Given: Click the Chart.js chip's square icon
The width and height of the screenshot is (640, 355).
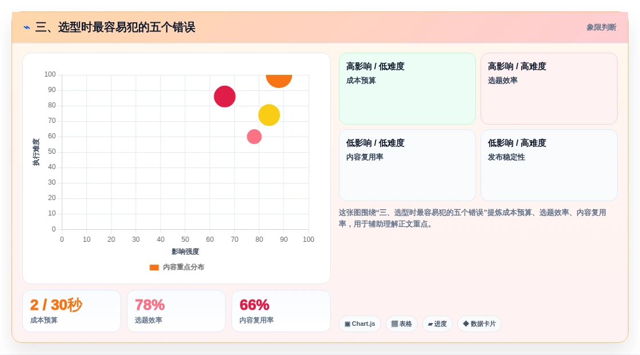Looking at the screenshot, I should (347, 324).
